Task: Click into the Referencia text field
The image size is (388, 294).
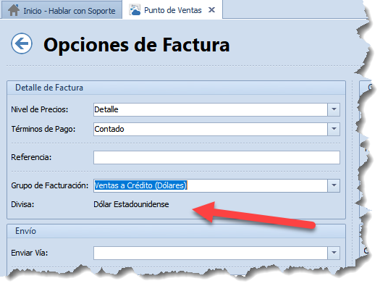Action: click(x=216, y=157)
